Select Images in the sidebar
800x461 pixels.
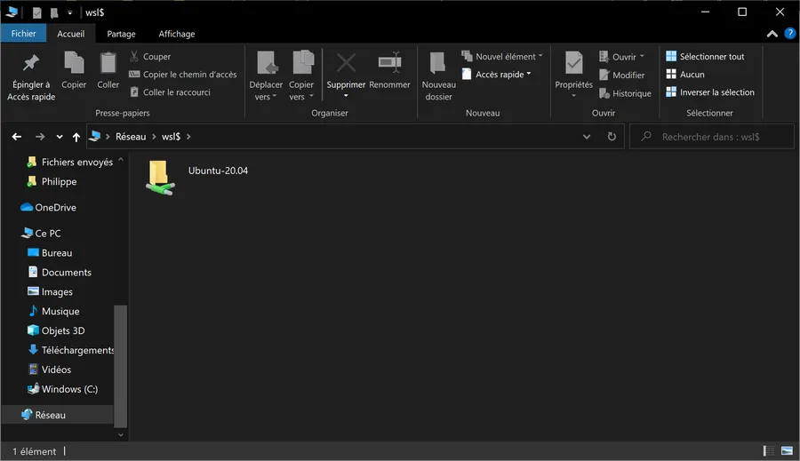tap(50, 291)
